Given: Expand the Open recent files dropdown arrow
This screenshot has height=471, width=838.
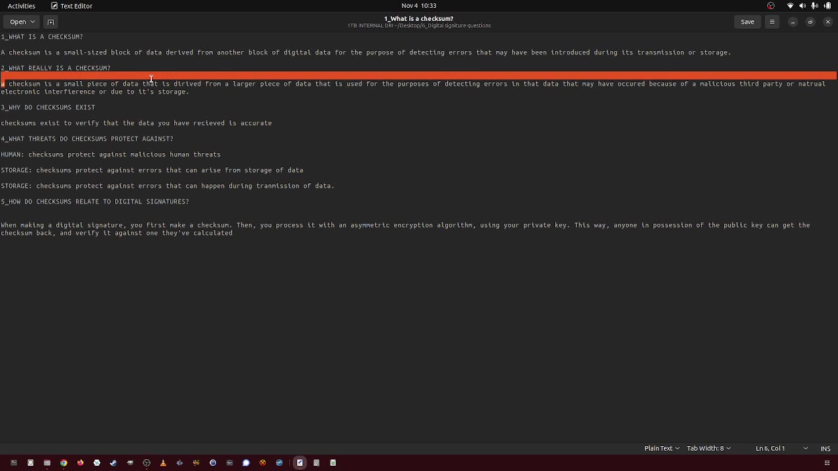Looking at the screenshot, I should pyautogui.click(x=33, y=22).
